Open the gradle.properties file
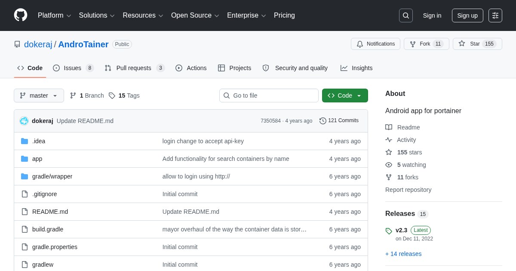The image size is (516, 271). click(55, 247)
